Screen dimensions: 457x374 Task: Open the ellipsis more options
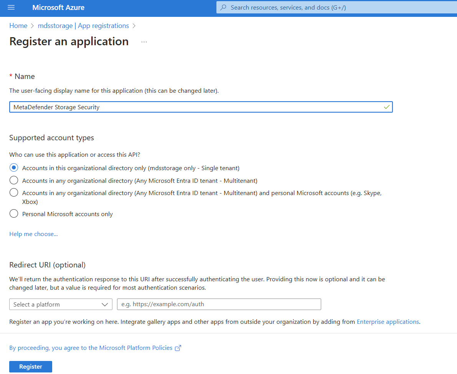click(144, 42)
